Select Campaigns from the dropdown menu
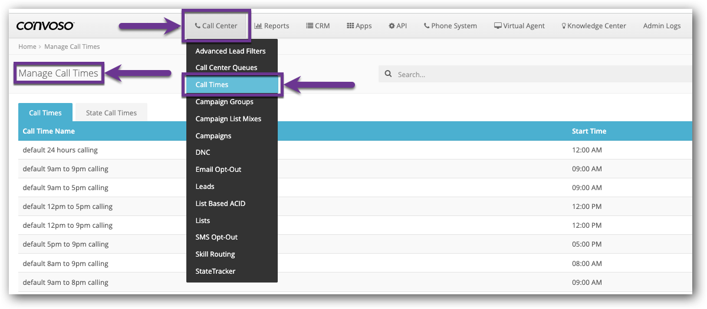The width and height of the screenshot is (707, 309). point(213,136)
